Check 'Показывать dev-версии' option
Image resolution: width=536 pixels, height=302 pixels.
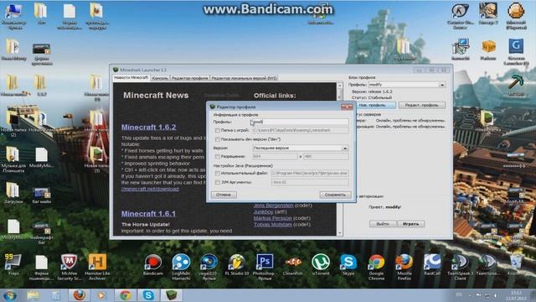tap(218, 139)
